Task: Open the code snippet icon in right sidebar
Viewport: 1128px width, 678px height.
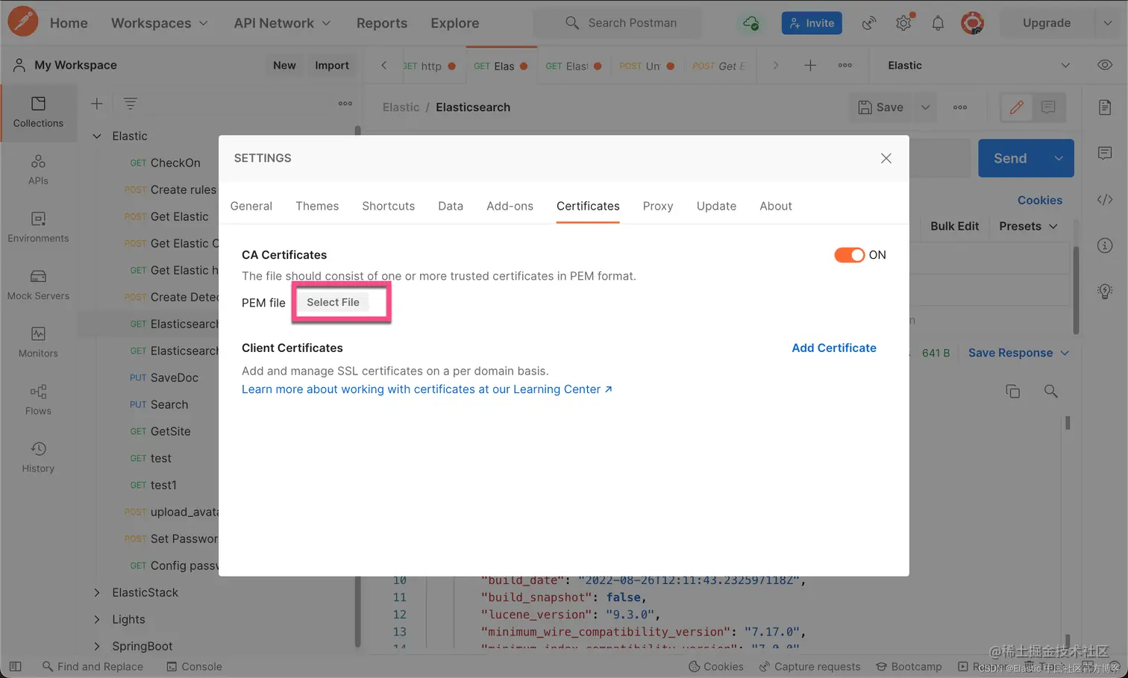Action: click(x=1105, y=200)
